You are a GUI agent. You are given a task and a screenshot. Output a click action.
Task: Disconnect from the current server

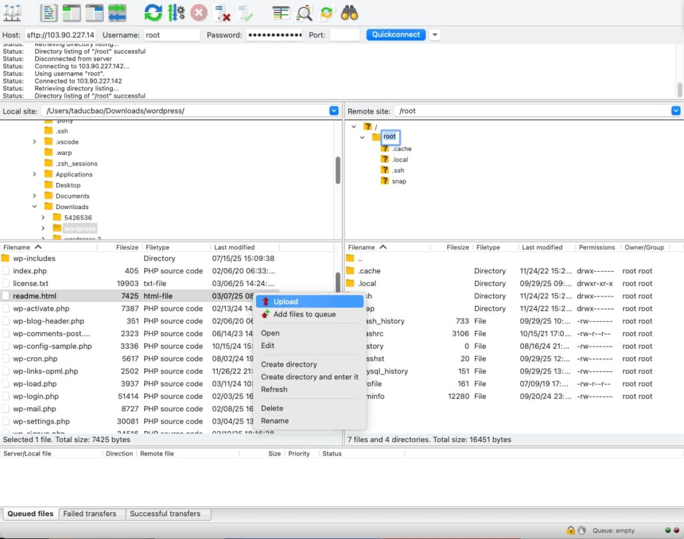click(222, 12)
